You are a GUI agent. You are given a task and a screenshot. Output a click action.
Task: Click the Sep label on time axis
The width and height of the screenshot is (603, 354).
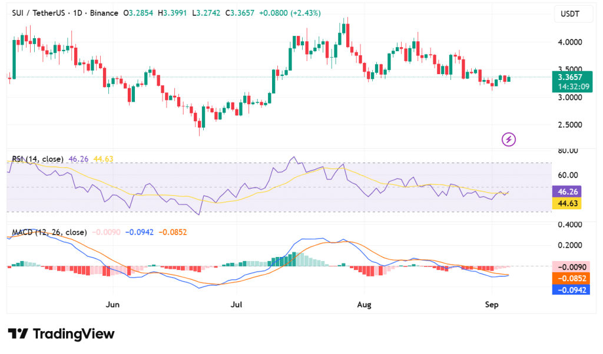492,305
